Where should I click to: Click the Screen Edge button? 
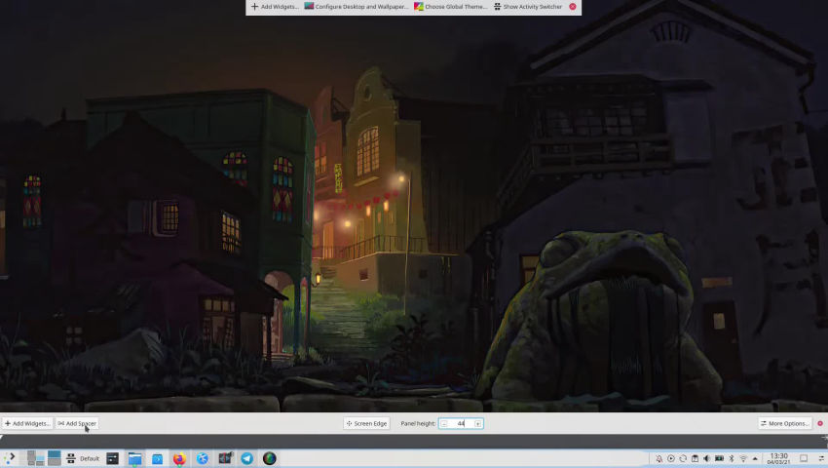point(366,423)
